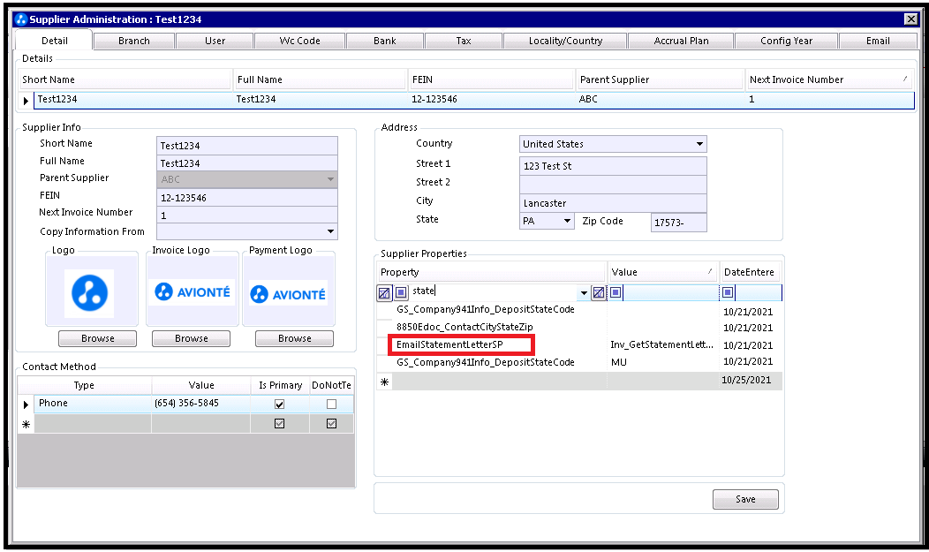This screenshot has height=552, width=929.
Task: Select the Invoice Logo Avionté image
Action: point(192,292)
